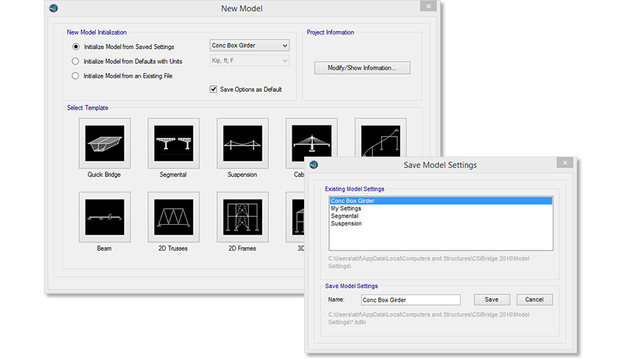
Task: Click the CSiBridge logo in New Model title bar
Action: click(x=54, y=9)
